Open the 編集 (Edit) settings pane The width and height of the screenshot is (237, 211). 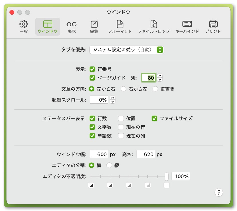point(94,27)
